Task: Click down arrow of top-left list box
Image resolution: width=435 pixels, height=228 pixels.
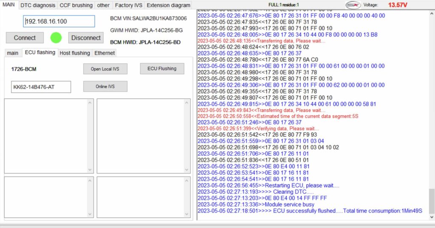Action: click(90, 170)
